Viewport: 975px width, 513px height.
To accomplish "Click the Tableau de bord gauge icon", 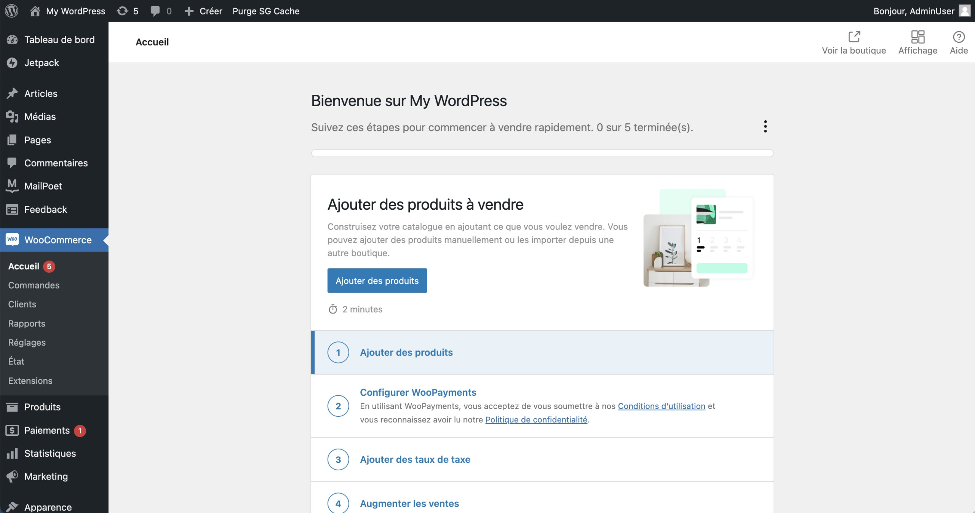I will (x=12, y=40).
